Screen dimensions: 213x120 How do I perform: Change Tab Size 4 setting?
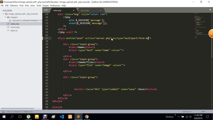[187, 112]
